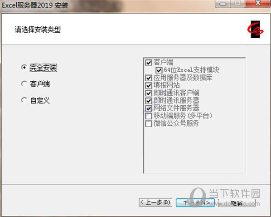Screen dimensions: 271x217
Task: Select the 自定义 radio option
Action: (24, 100)
